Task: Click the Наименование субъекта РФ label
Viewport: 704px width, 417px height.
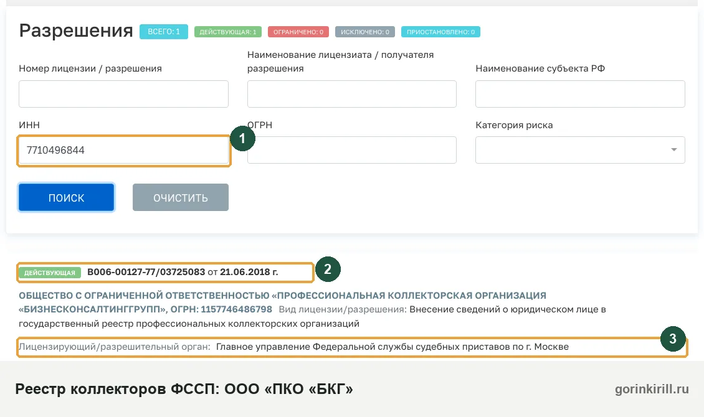Action: pyautogui.click(x=540, y=68)
